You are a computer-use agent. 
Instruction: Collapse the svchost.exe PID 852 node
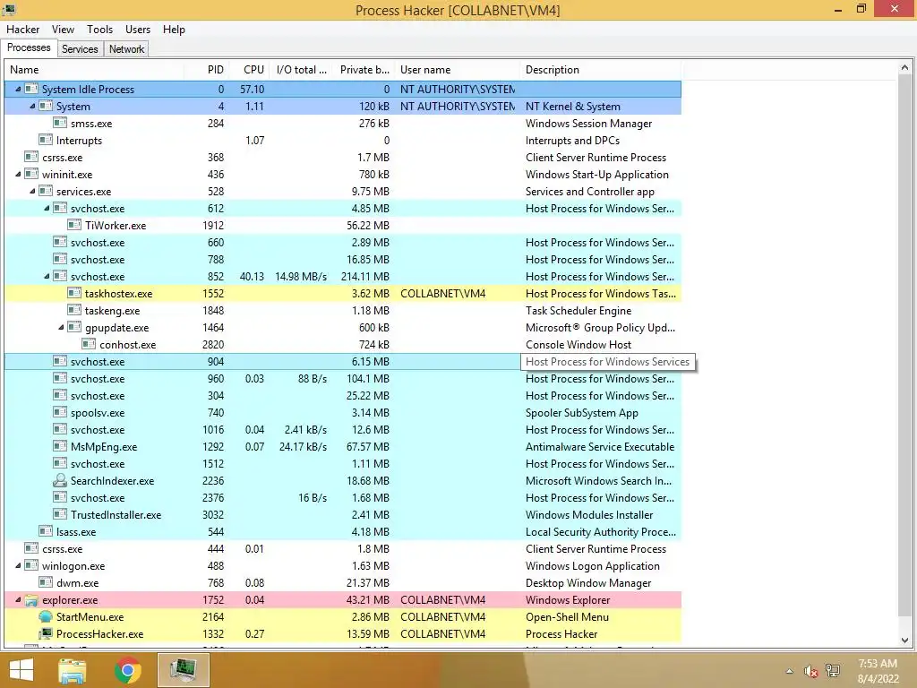coord(47,276)
